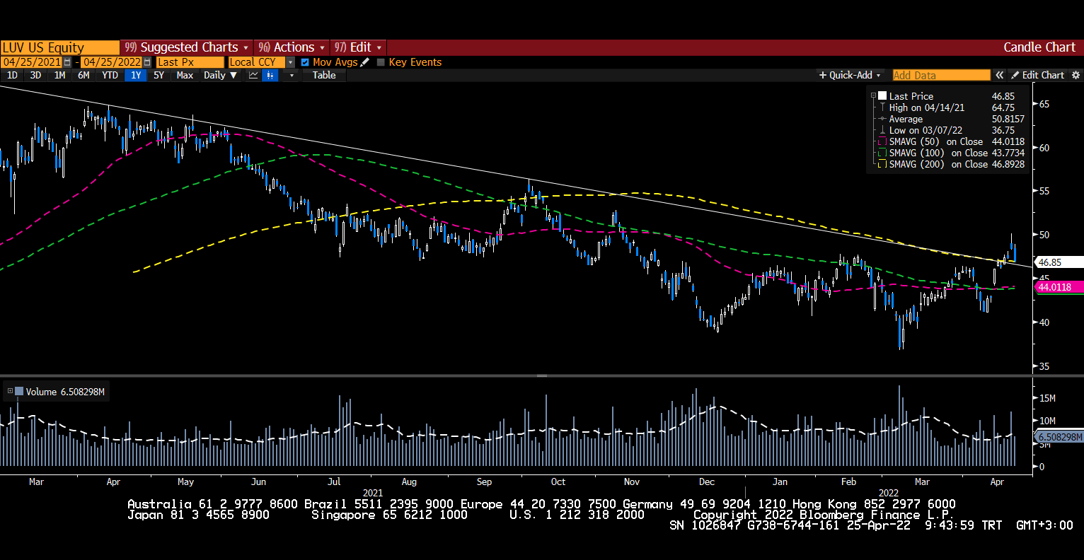Select the candle chart type icon
This screenshot has width=1084, height=560.
click(x=270, y=75)
